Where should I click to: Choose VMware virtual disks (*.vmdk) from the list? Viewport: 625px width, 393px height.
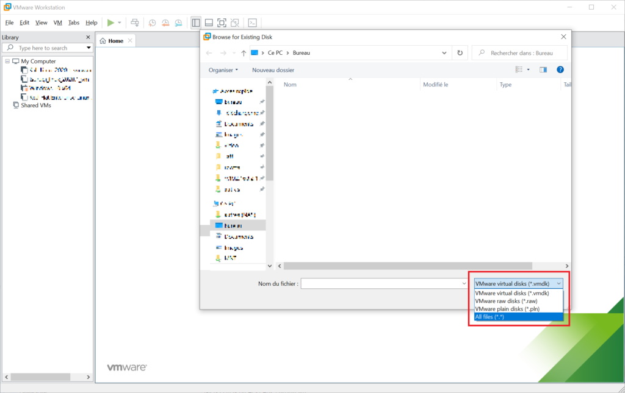click(519, 293)
